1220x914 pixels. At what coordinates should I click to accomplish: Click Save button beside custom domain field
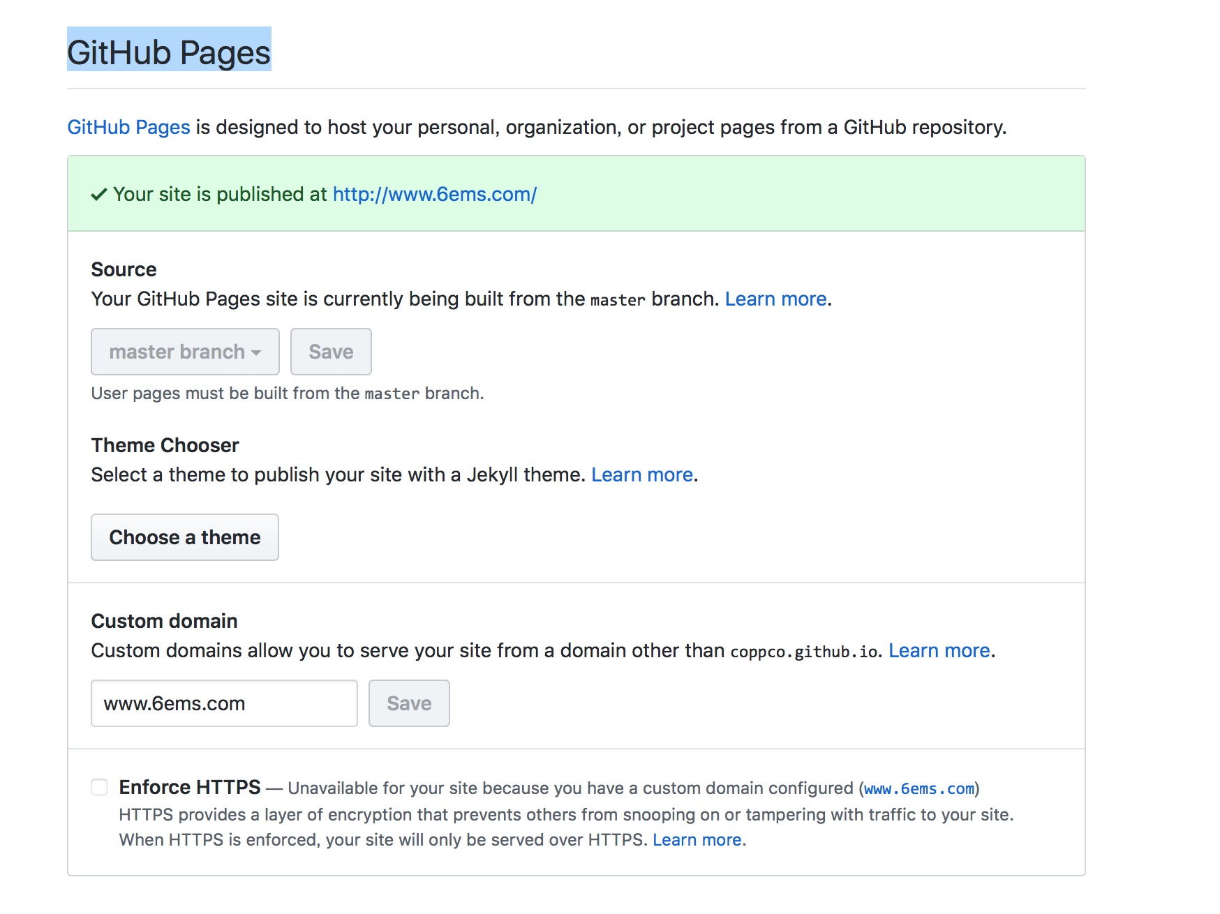pyautogui.click(x=409, y=703)
